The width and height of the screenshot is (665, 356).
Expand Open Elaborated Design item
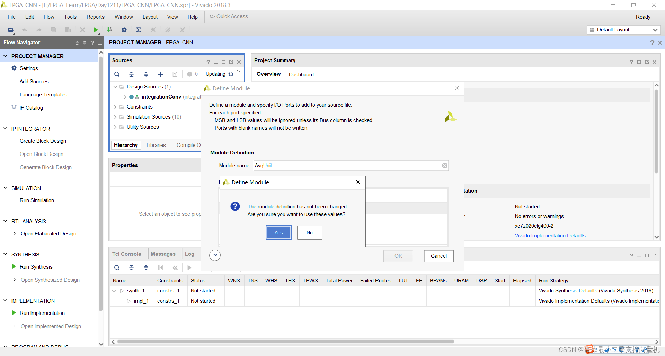click(x=14, y=233)
